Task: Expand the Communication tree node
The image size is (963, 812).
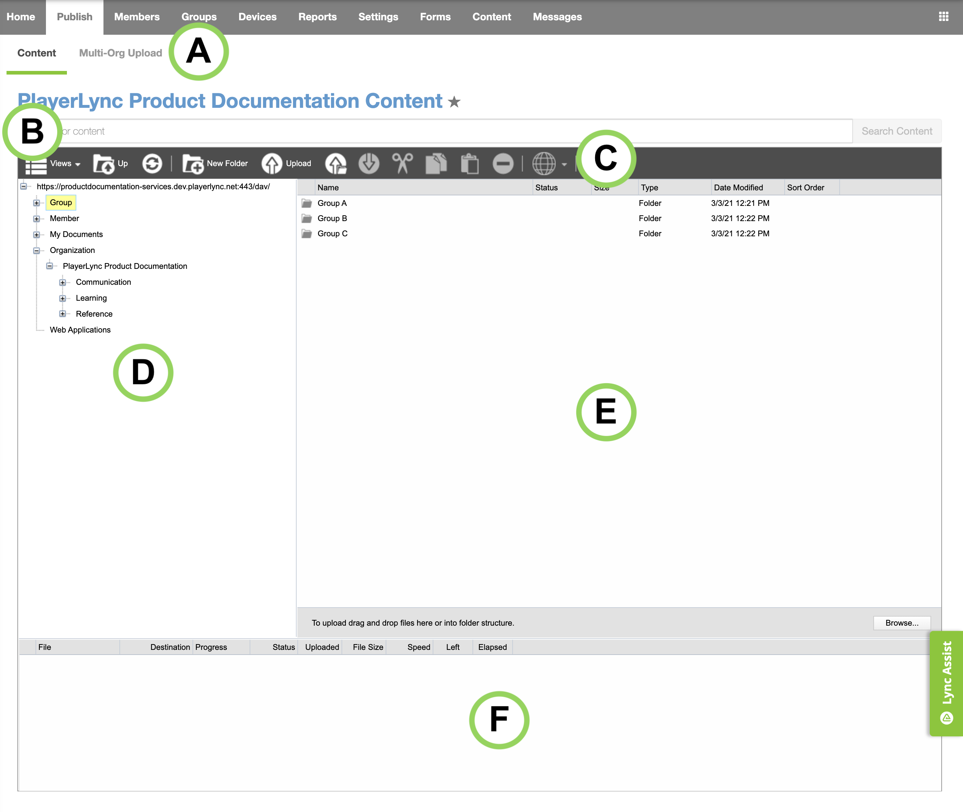Action: (x=63, y=282)
